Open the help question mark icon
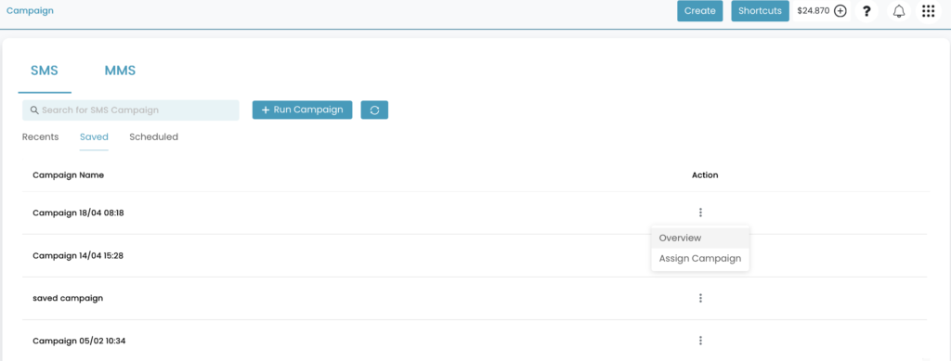The width and height of the screenshot is (951, 361). pos(866,11)
